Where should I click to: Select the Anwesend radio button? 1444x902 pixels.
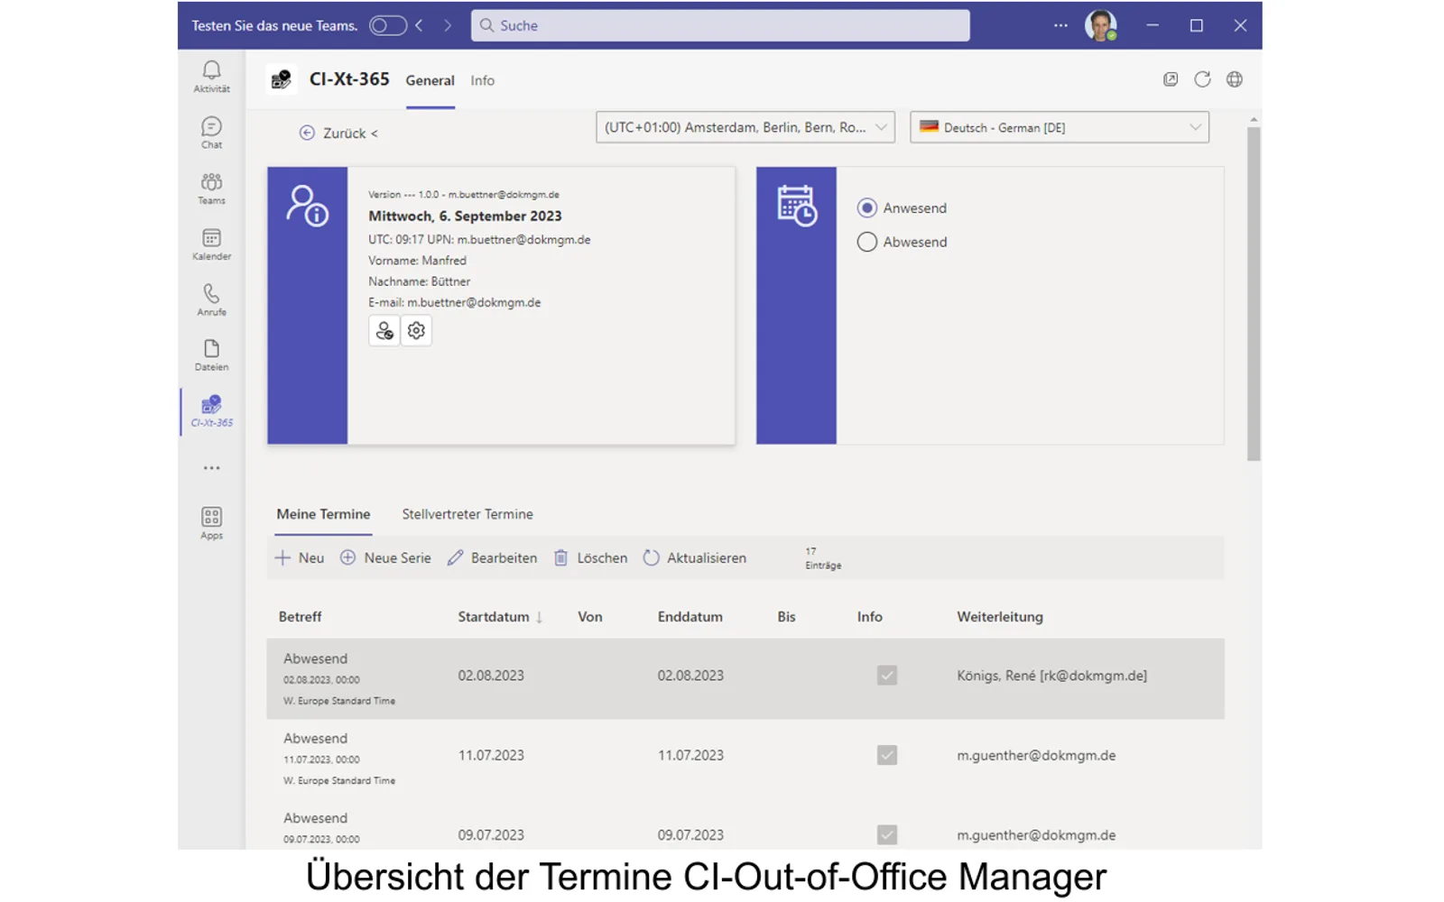click(866, 208)
